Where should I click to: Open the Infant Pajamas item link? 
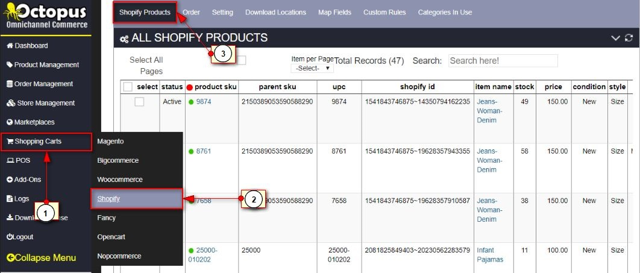490,255
